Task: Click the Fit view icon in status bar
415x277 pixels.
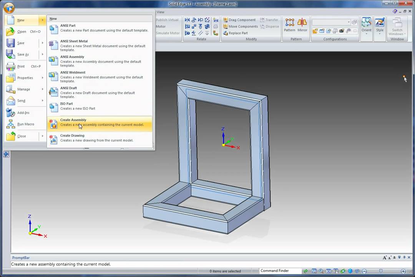Action: click(x=329, y=271)
